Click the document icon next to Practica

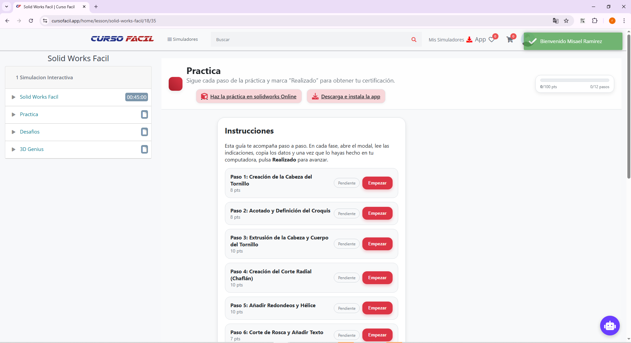point(144,114)
